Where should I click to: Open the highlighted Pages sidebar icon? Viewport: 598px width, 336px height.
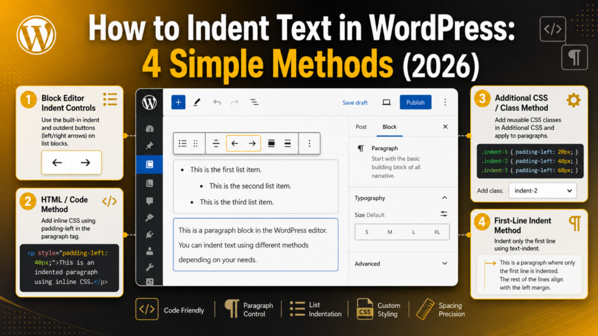(x=149, y=164)
